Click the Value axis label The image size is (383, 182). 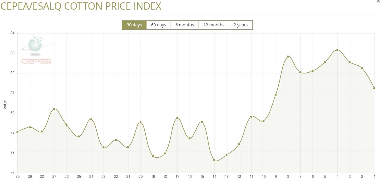click(x=5, y=105)
